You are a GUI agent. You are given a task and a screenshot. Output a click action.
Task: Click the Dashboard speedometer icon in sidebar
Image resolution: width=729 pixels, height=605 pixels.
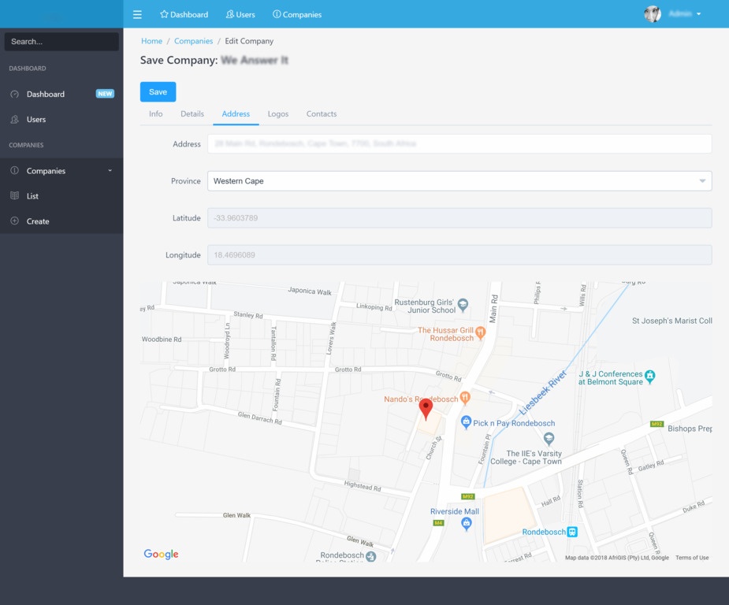point(15,94)
